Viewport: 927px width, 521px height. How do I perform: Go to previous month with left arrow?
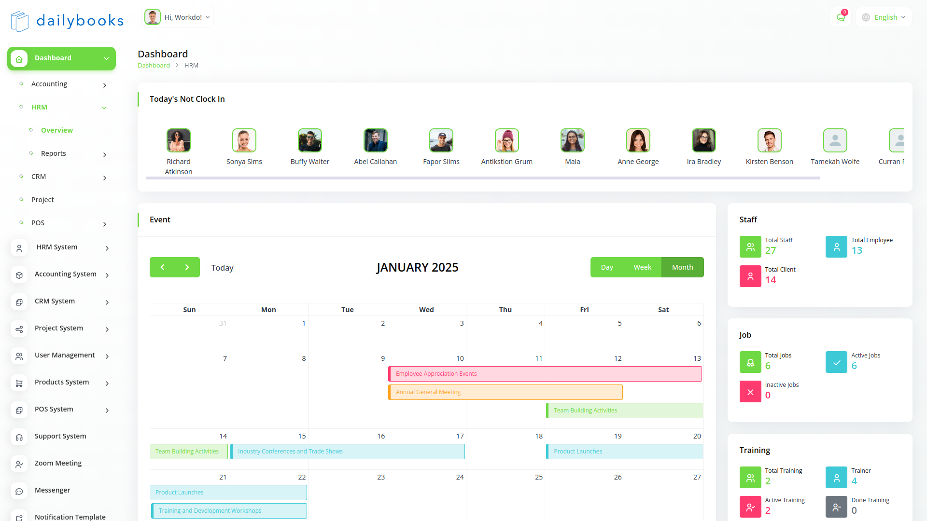pyautogui.click(x=162, y=267)
